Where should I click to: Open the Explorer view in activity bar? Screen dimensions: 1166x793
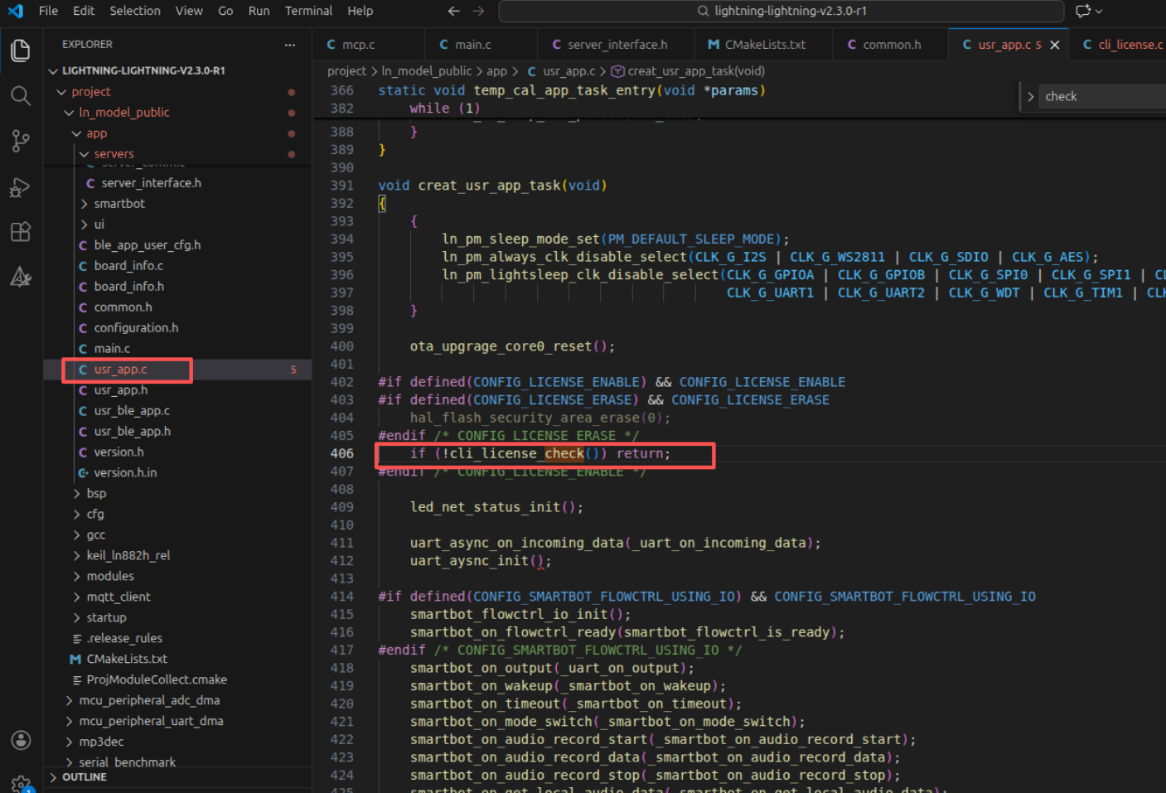21,51
